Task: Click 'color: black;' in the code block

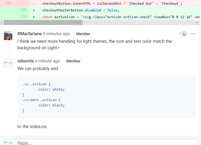Action: click(51, 105)
